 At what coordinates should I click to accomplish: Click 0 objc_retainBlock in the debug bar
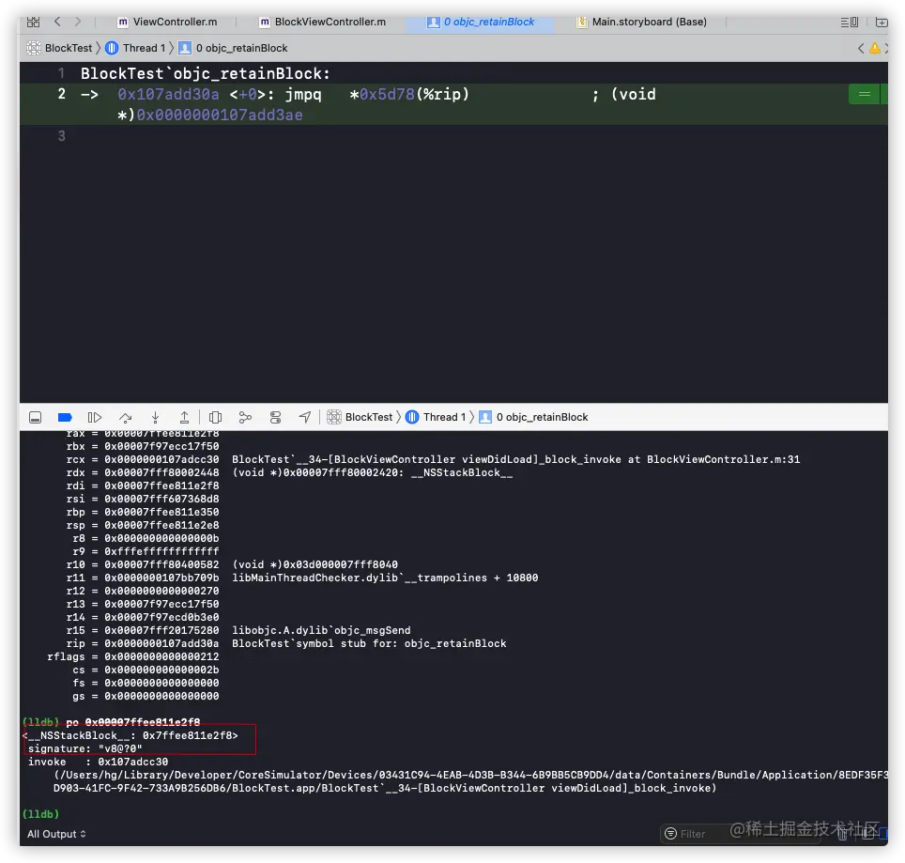coord(534,417)
